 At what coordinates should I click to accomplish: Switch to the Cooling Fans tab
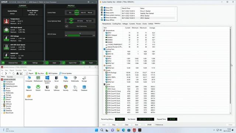tap(117, 24)
